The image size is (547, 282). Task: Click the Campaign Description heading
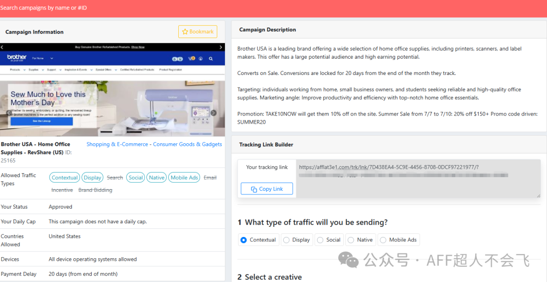267,30
